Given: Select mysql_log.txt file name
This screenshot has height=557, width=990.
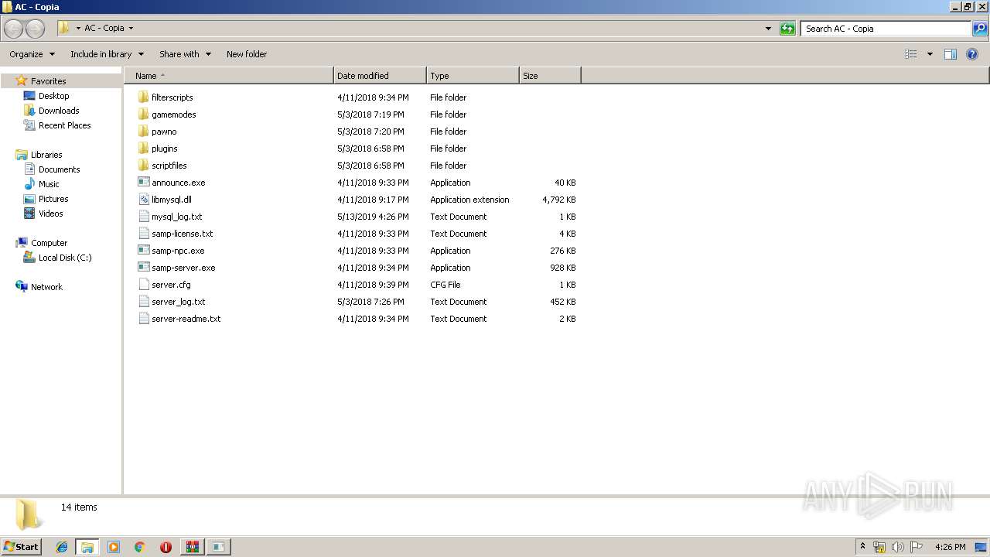Looking at the screenshot, I should 176,217.
